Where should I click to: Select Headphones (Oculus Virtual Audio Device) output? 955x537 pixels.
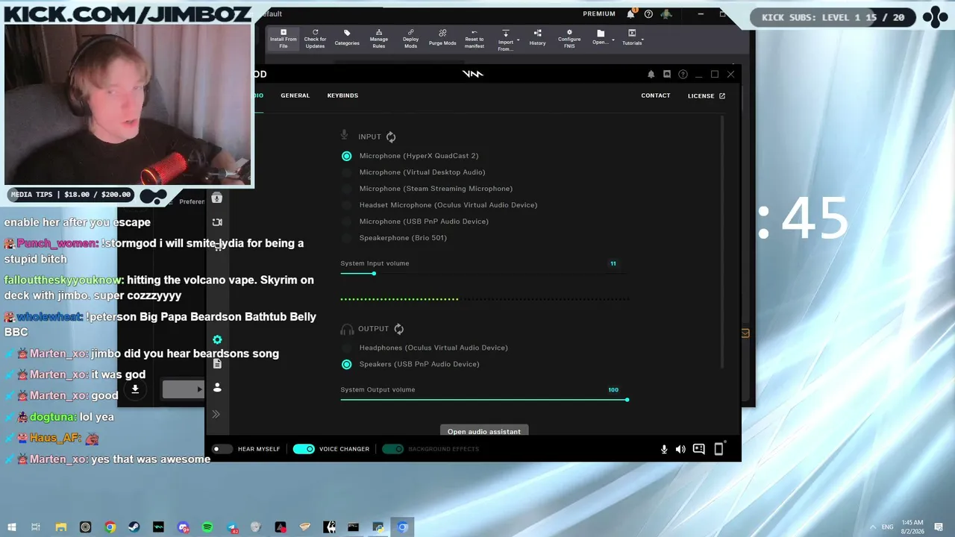click(425, 348)
